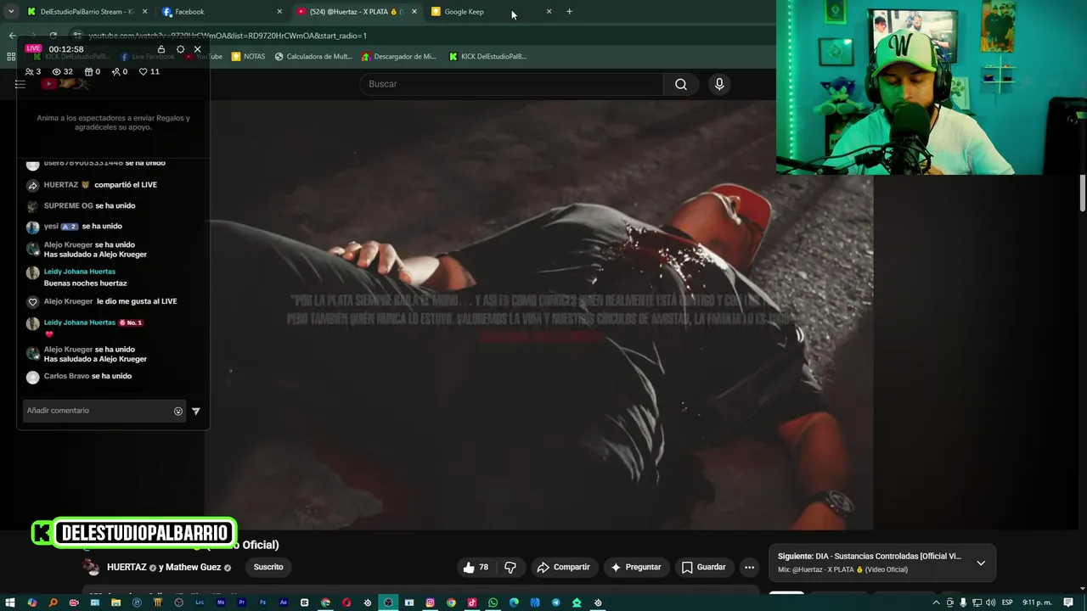The height and width of the screenshot is (611, 1087).
Task: Open the YouTube hamburger guide menu
Action: [20, 84]
